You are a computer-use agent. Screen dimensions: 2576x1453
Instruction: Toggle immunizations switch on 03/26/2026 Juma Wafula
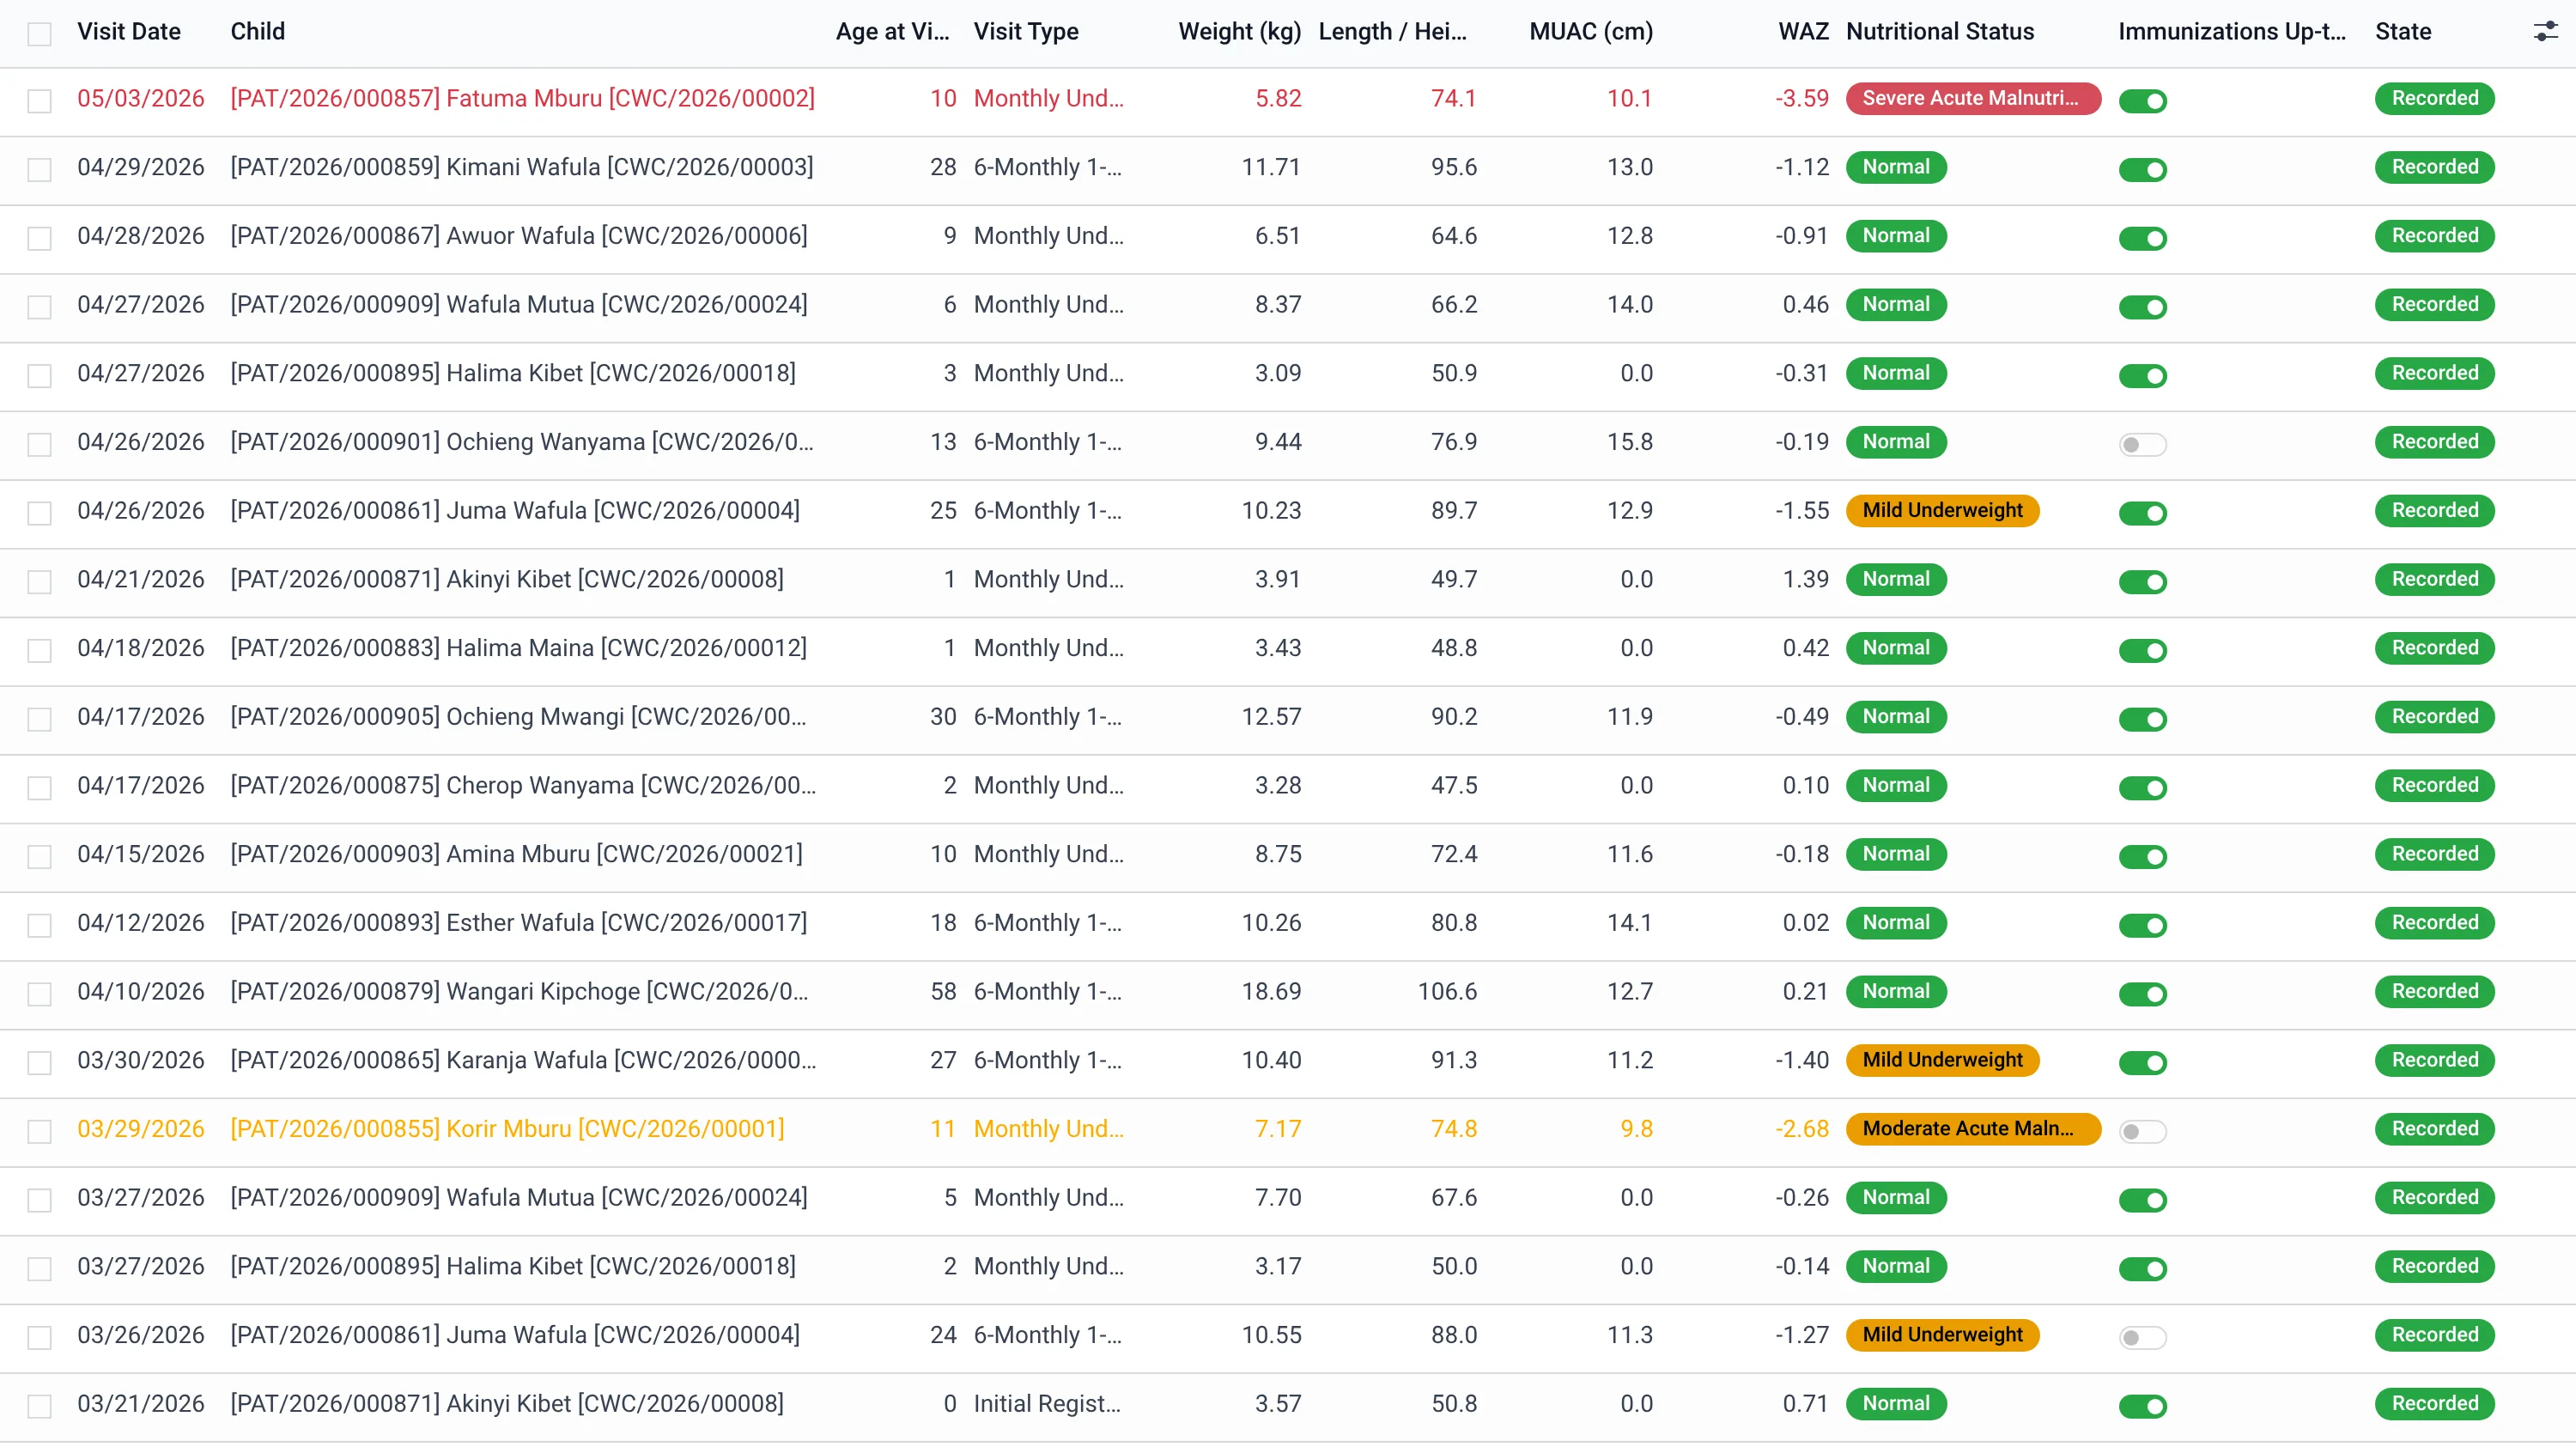pyautogui.click(x=2142, y=1337)
